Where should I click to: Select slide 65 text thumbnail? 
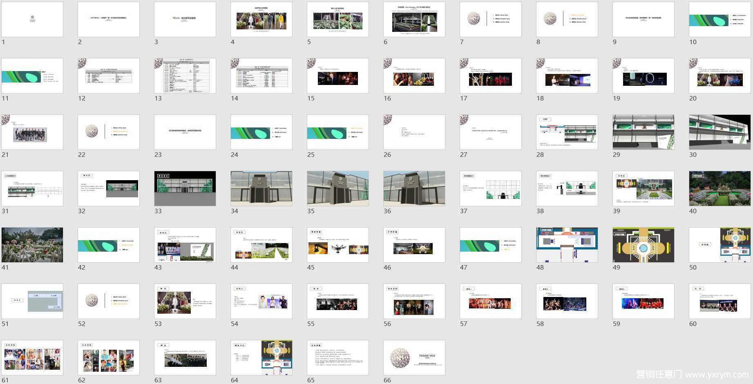(x=338, y=357)
